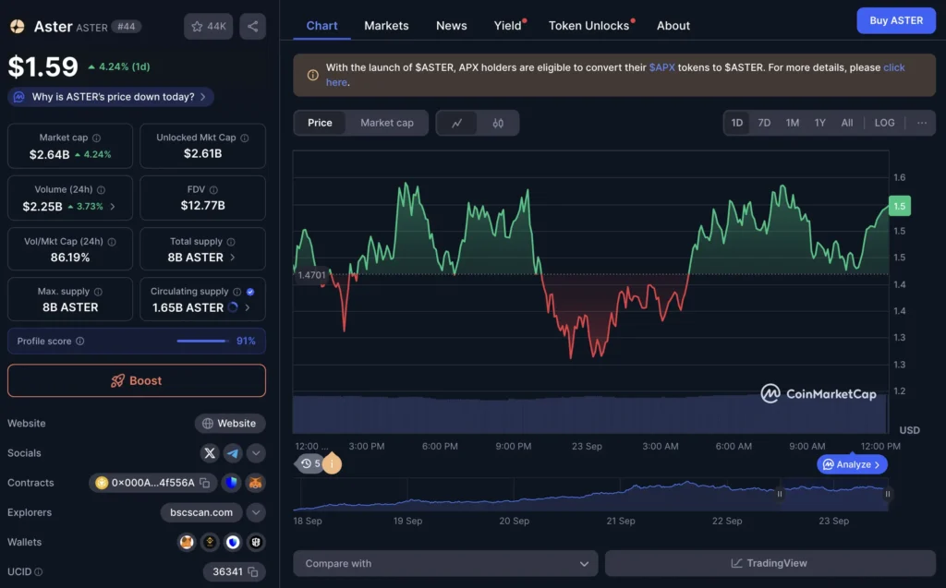
Task: Copy the contract address 0x000A...4f556A
Action: tap(205, 483)
